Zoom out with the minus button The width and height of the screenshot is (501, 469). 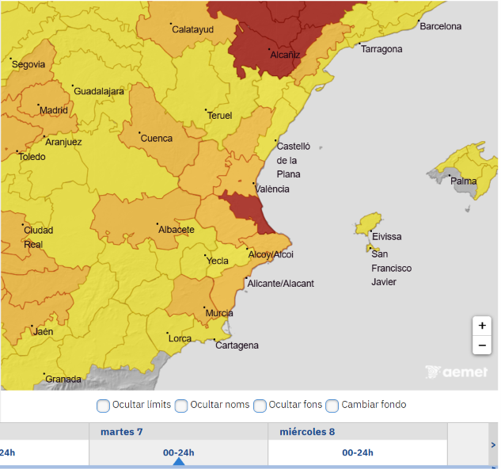click(x=482, y=345)
